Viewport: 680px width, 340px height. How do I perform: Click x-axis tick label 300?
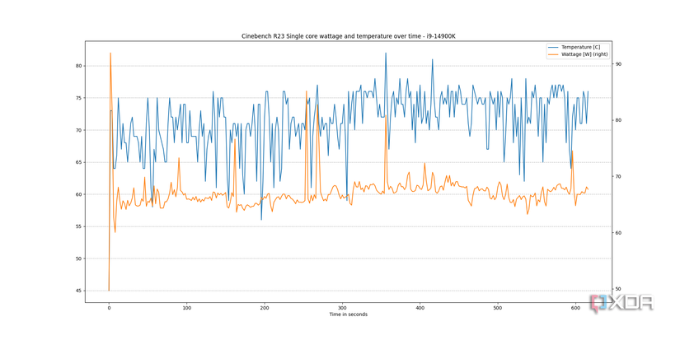342,308
